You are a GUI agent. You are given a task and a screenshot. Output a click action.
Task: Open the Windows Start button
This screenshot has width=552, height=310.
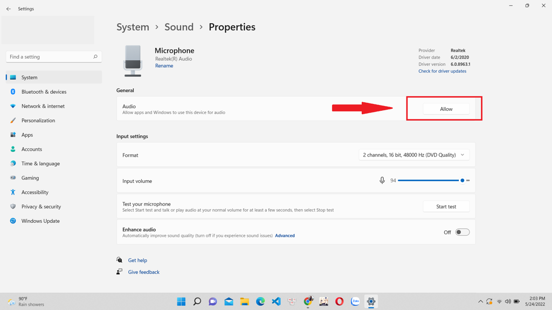tap(181, 301)
